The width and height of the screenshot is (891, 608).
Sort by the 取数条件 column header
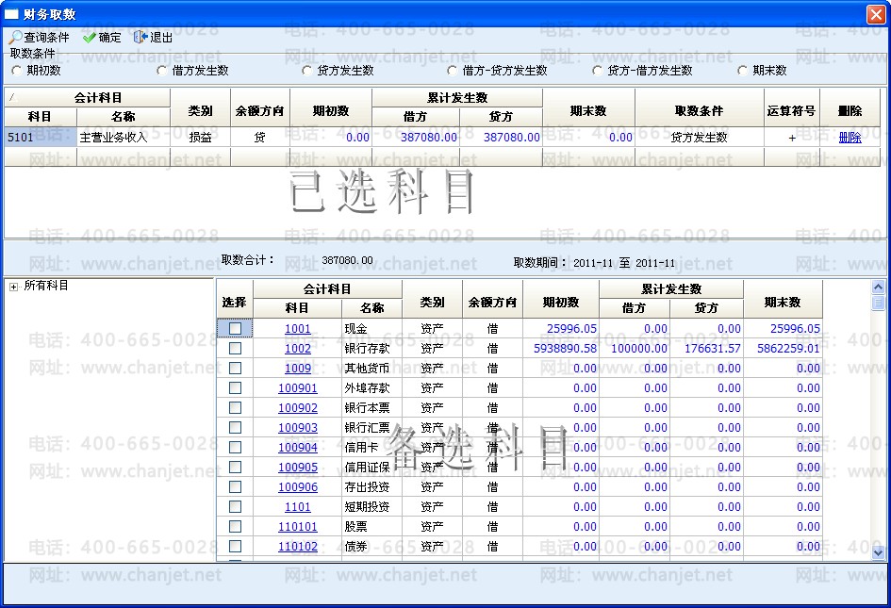(x=699, y=110)
